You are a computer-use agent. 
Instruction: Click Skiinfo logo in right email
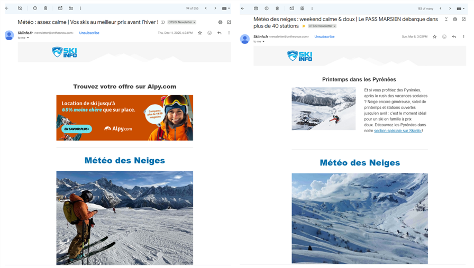click(299, 56)
